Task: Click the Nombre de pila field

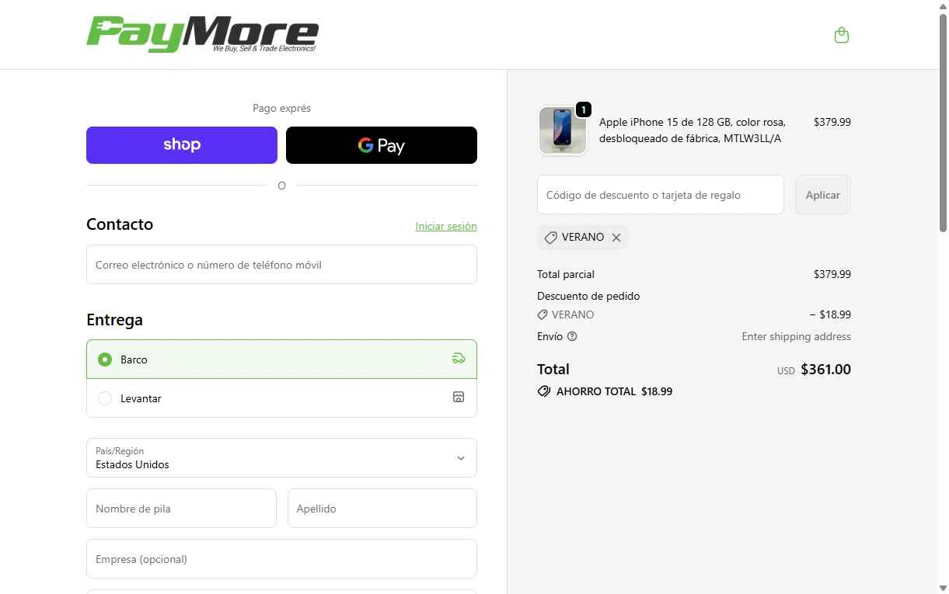Action: pos(181,509)
